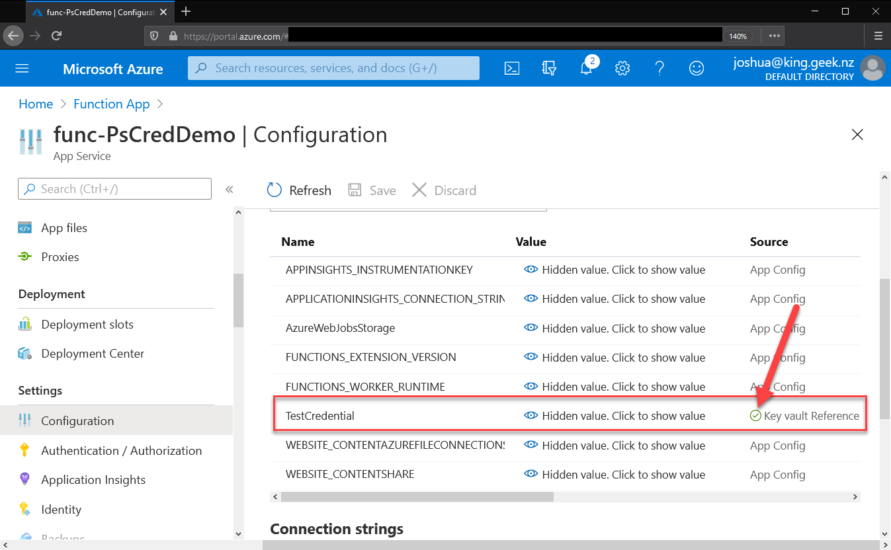Click the browser back arrow
The image size is (891, 550).
click(13, 36)
